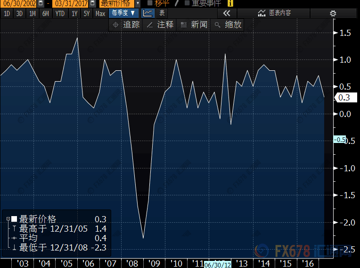360x268 pixels.
Task: Click the 1.5 y-axis tick label
Action: tap(345, 33)
